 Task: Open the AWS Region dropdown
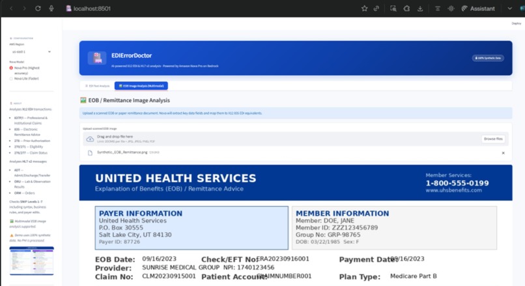point(31,51)
